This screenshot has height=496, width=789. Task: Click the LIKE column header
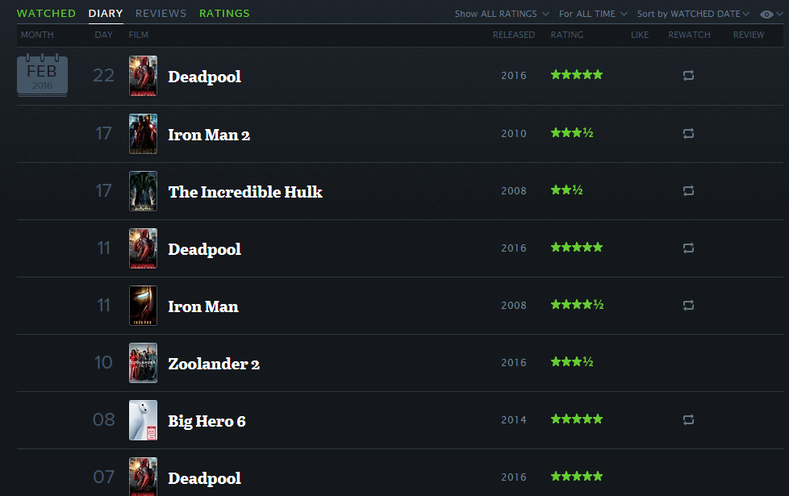640,35
